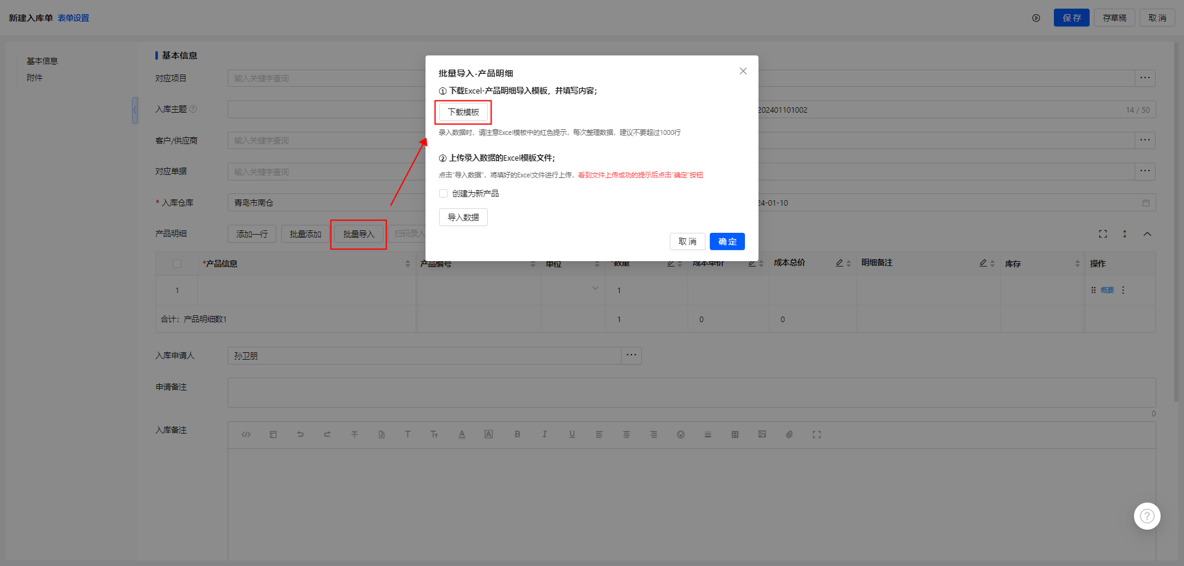Click the edit pencil on 成本总价 column
This screenshot has height=566, width=1184.
[x=839, y=263]
